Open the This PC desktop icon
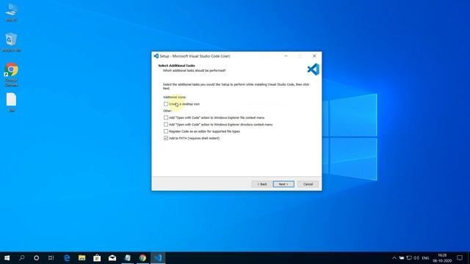This screenshot has height=264, width=470. point(12,12)
